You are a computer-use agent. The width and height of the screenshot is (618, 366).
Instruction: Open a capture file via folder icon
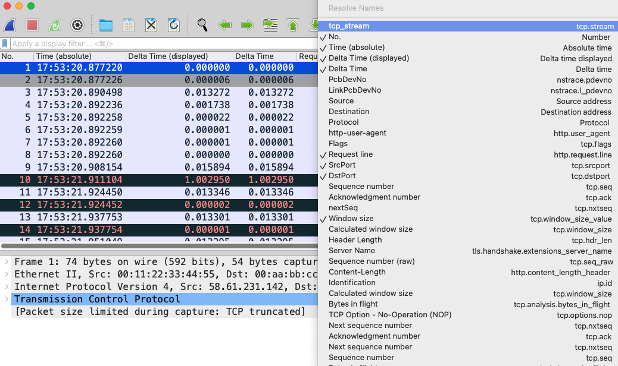pos(106,25)
